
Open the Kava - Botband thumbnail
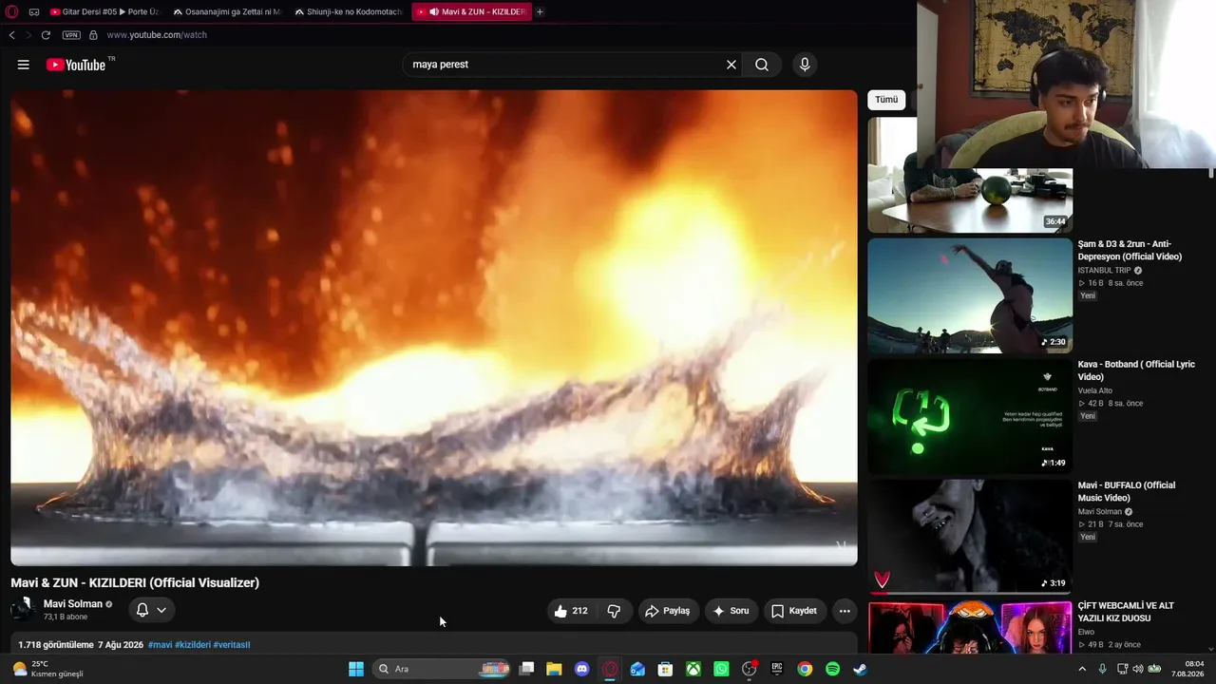point(970,416)
